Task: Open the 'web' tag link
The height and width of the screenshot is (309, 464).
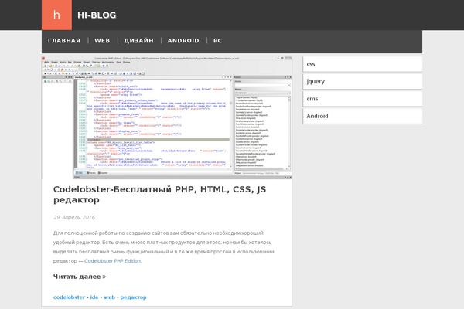Action: pyautogui.click(x=110, y=297)
